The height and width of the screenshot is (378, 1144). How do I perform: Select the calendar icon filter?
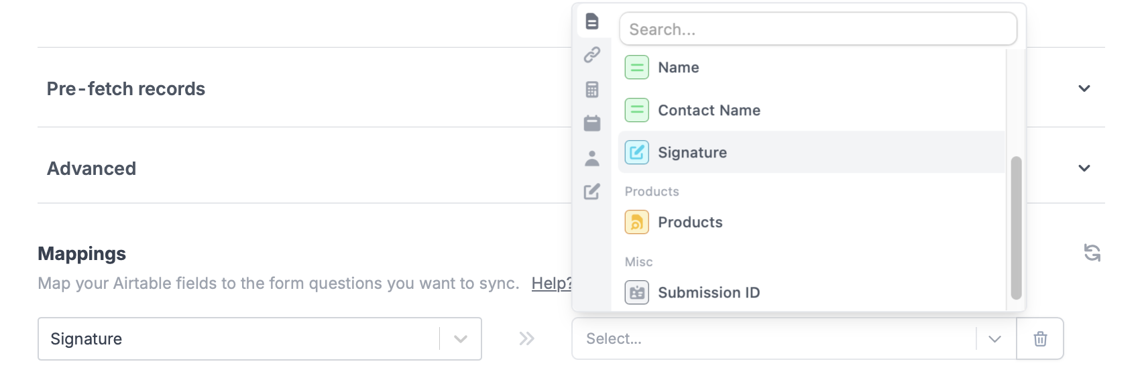click(591, 123)
